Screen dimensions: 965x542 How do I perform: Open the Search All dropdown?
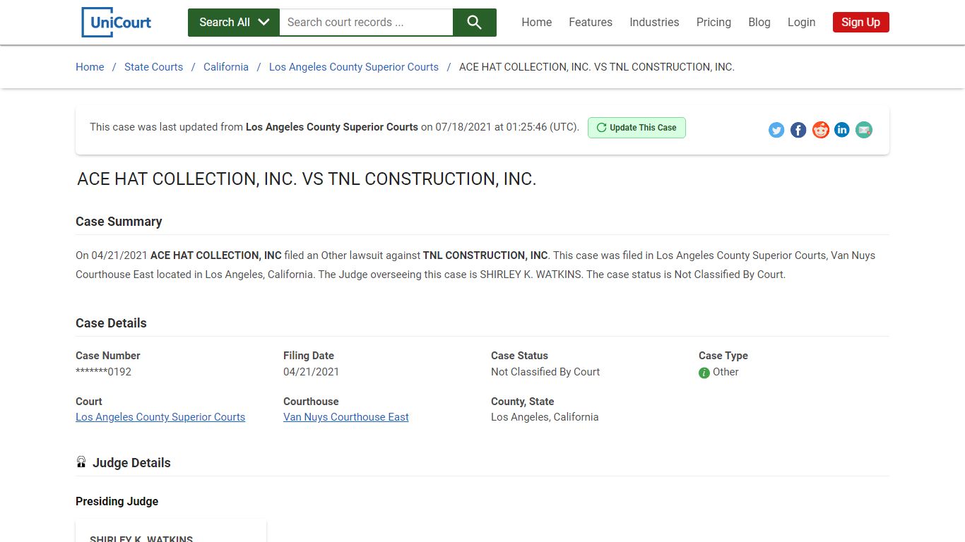point(234,23)
